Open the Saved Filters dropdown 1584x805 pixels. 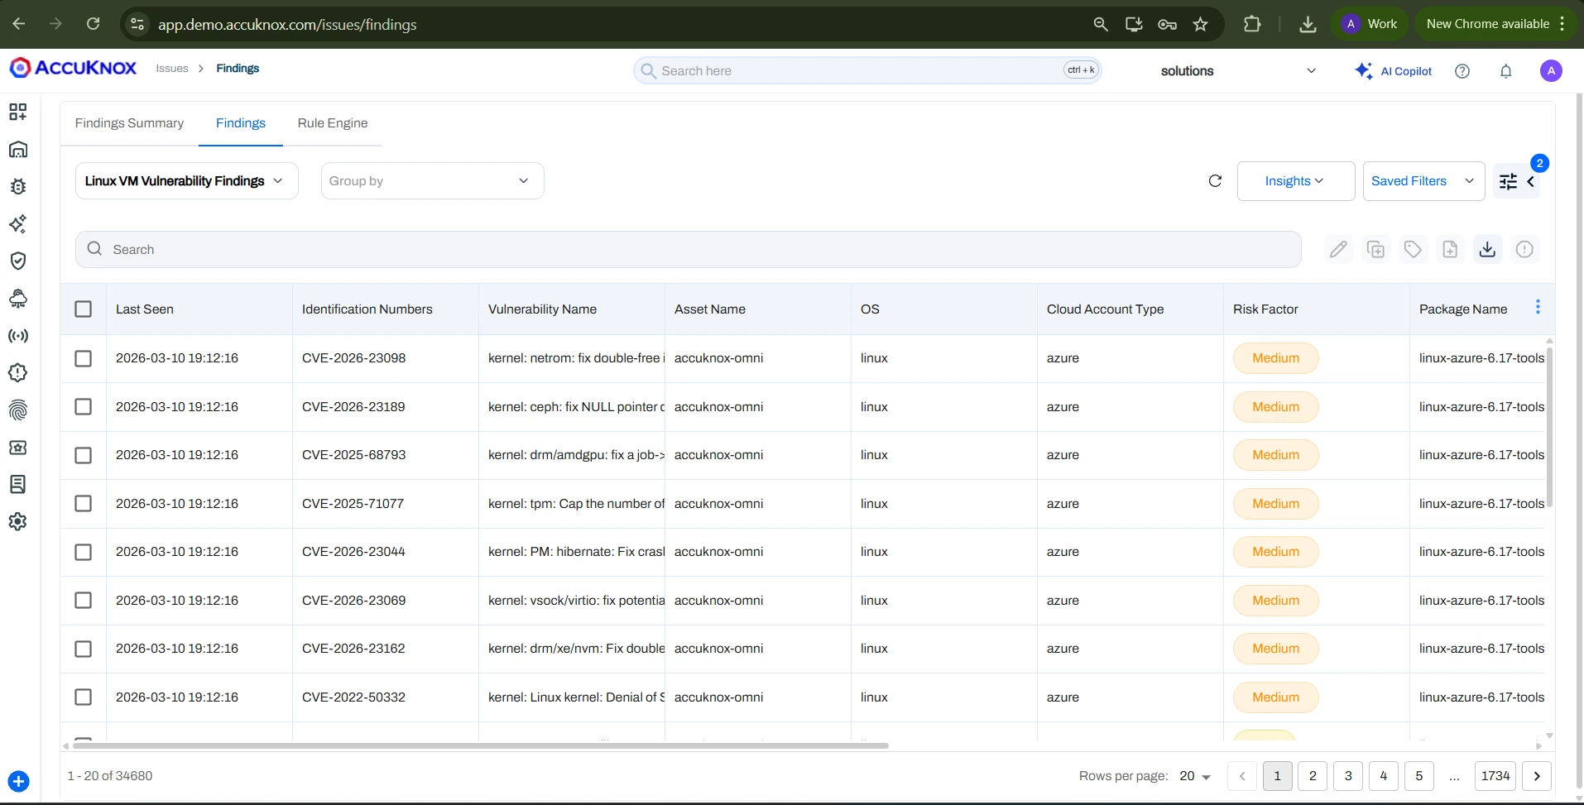pos(1422,180)
